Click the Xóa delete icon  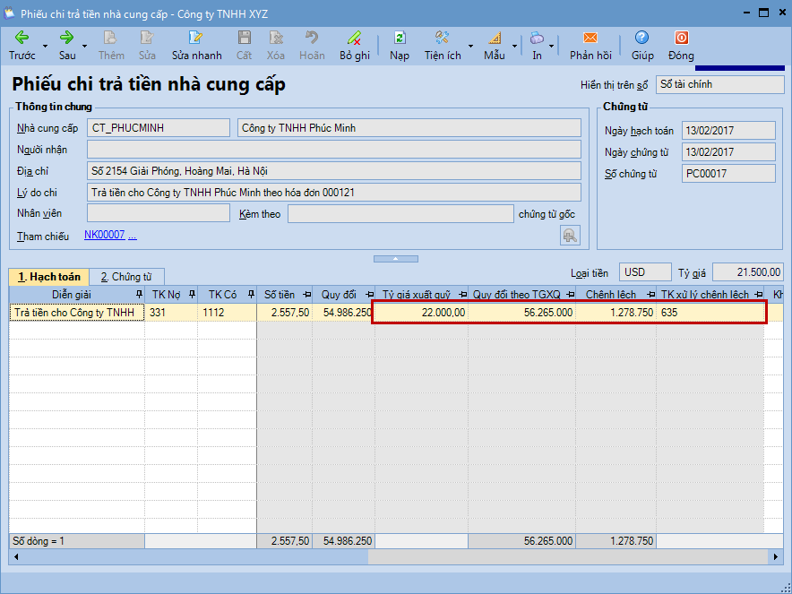click(x=276, y=46)
